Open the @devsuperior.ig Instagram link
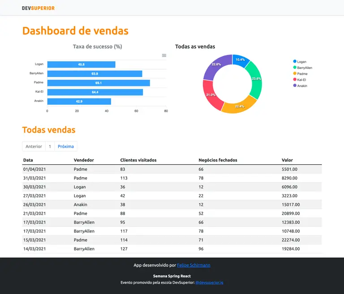The height and width of the screenshot is (294, 344). 209,282
